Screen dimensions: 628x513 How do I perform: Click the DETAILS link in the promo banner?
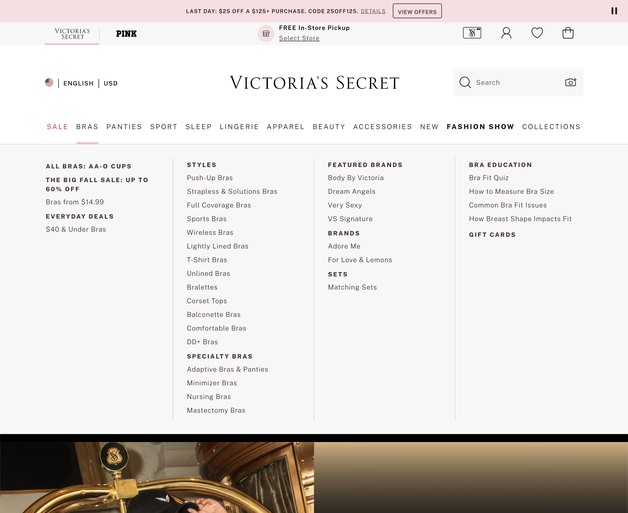click(x=373, y=11)
